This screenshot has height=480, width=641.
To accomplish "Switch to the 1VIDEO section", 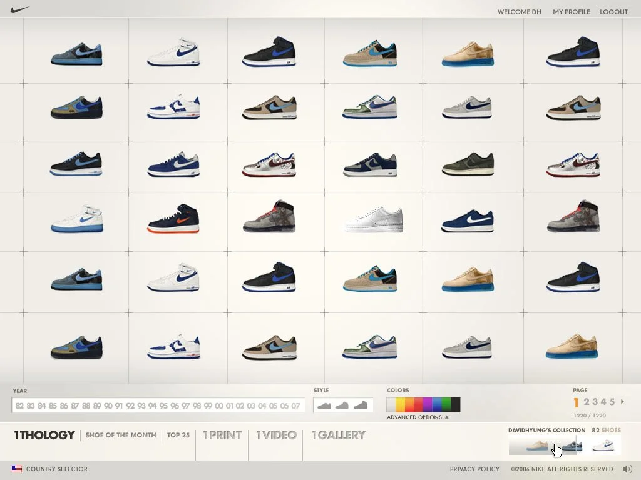I will [x=276, y=435].
